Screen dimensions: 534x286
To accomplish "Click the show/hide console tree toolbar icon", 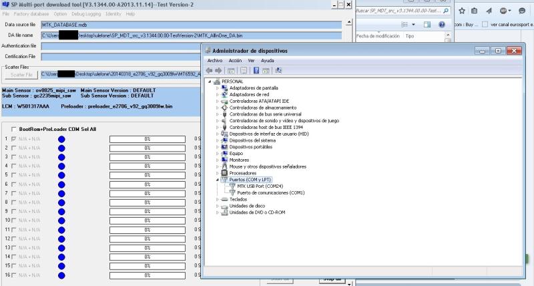I will 231,71.
